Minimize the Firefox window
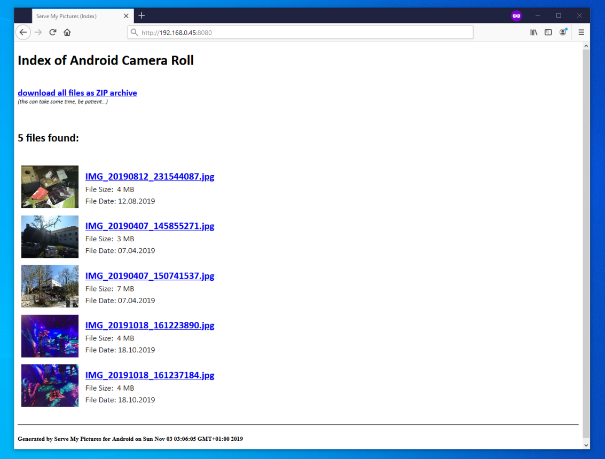Viewport: 605px width, 459px height. (x=538, y=16)
